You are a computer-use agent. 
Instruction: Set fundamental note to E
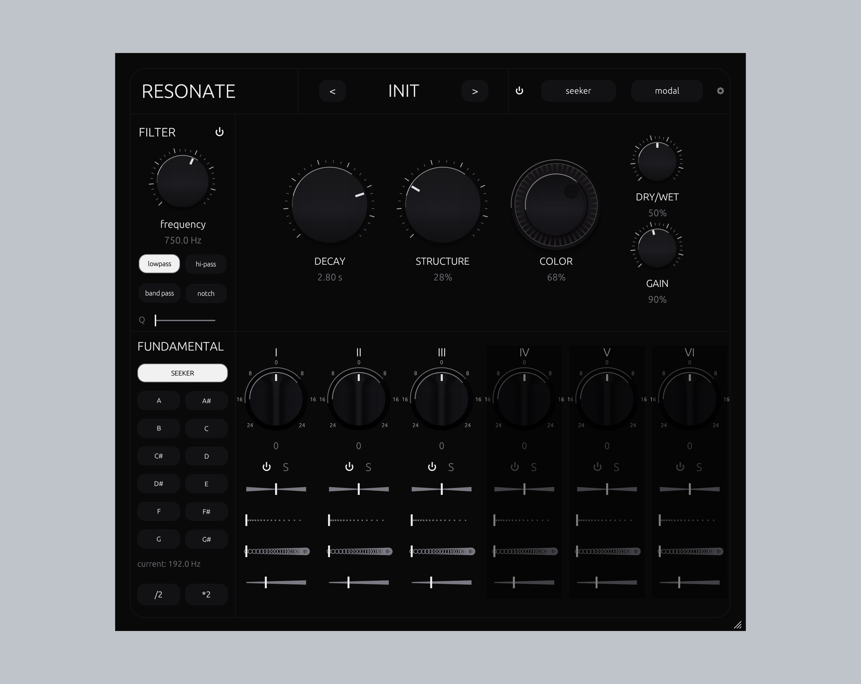click(206, 484)
